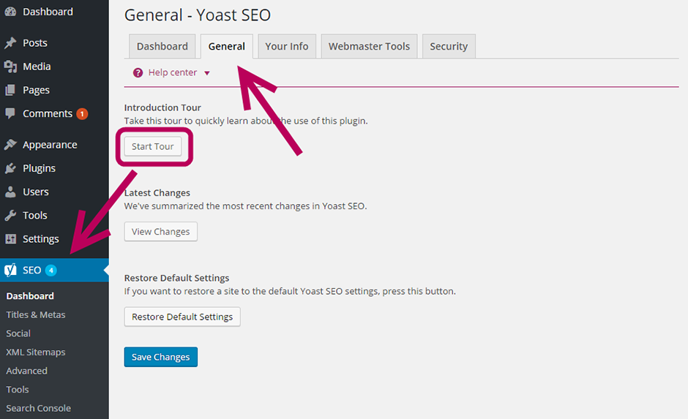Click the Comments pending count badge
The height and width of the screenshot is (419, 688).
click(x=82, y=114)
